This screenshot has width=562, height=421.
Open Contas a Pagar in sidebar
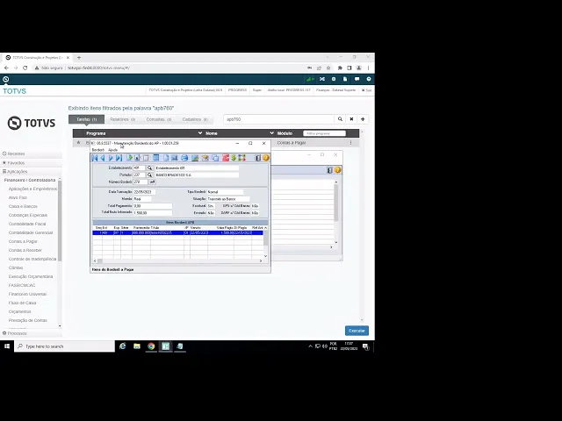click(x=23, y=242)
